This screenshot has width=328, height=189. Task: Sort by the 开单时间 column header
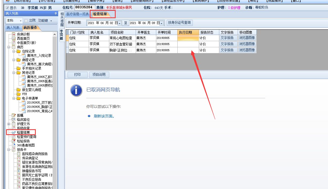pos(167,32)
